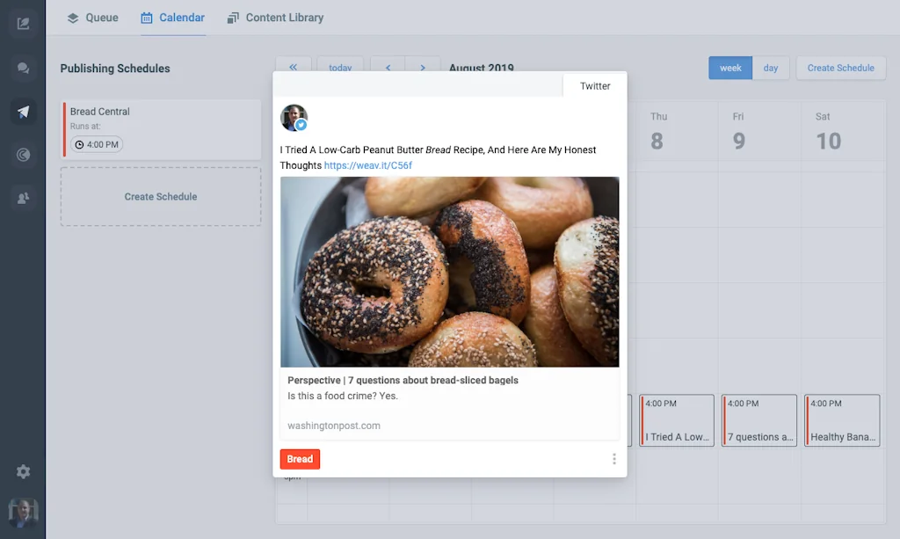Click the today button above the calendar
The height and width of the screenshot is (539, 900).
coord(341,67)
